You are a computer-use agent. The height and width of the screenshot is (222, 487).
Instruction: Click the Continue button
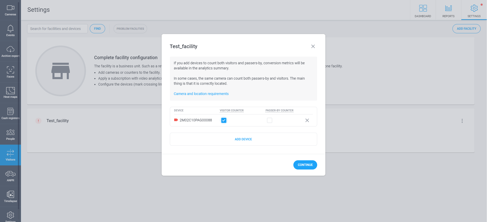305,165
